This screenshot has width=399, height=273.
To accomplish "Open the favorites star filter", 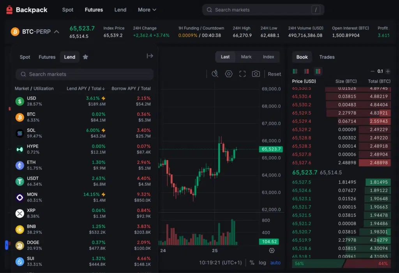I will 85,57.
